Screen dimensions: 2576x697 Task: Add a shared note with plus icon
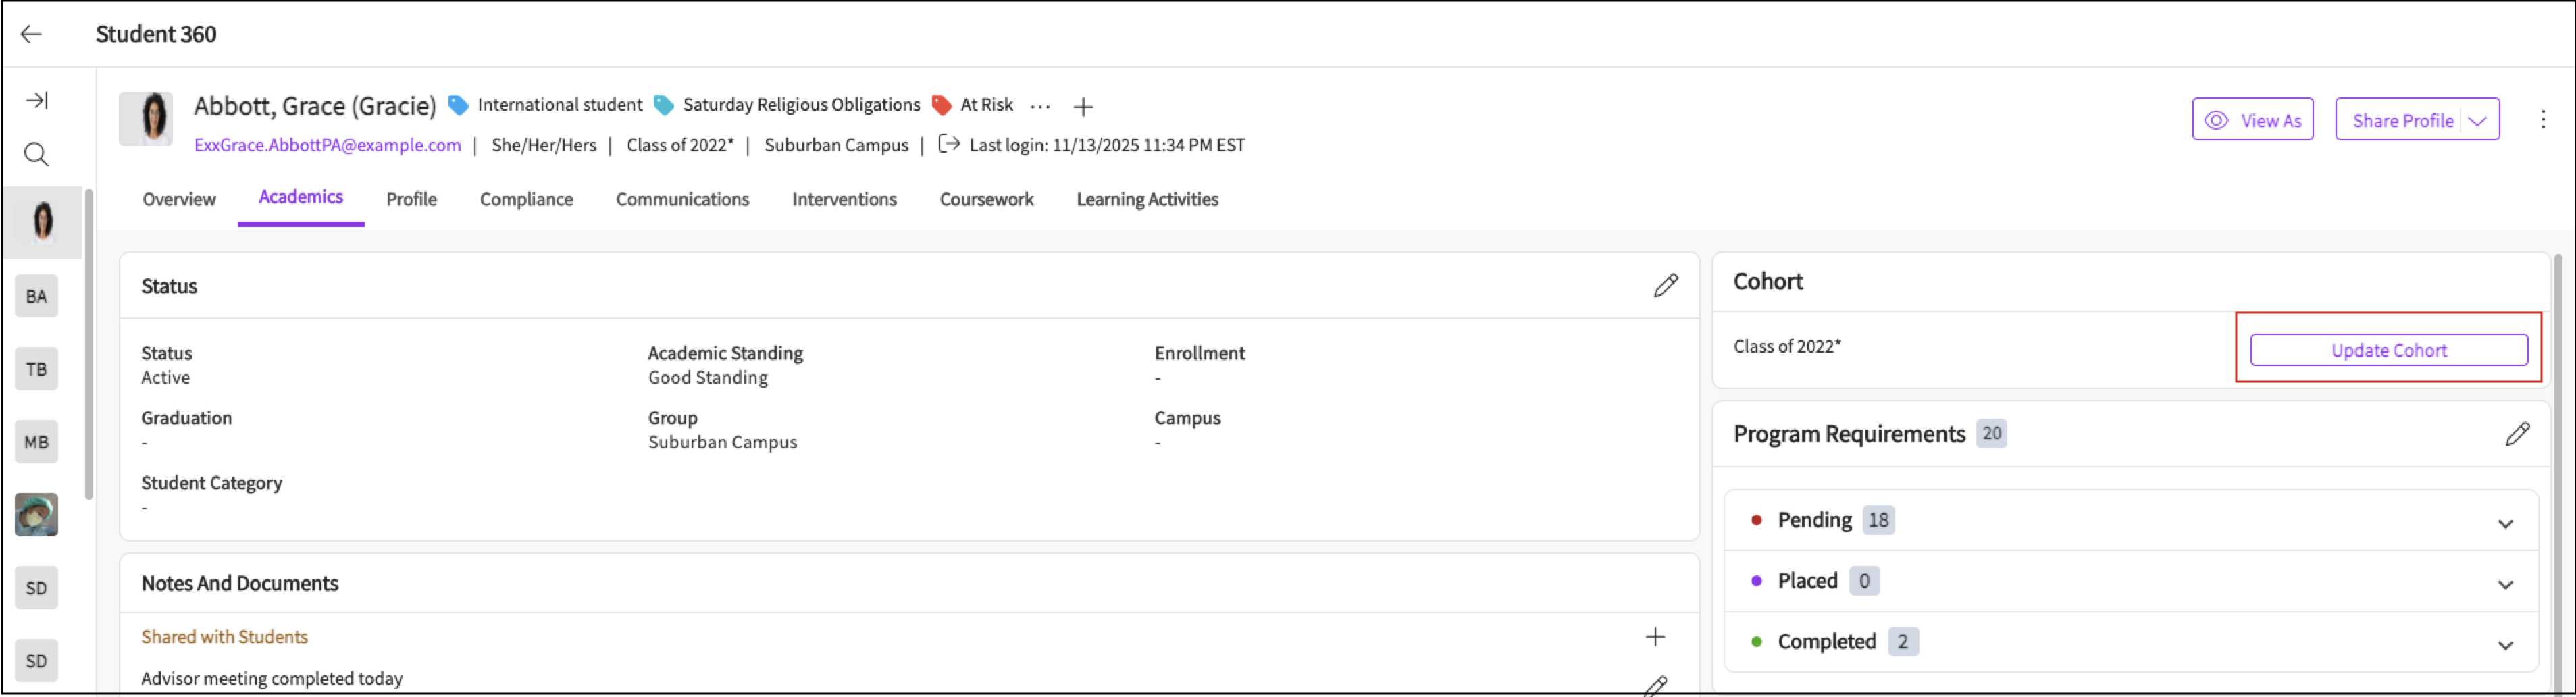pyautogui.click(x=1655, y=637)
